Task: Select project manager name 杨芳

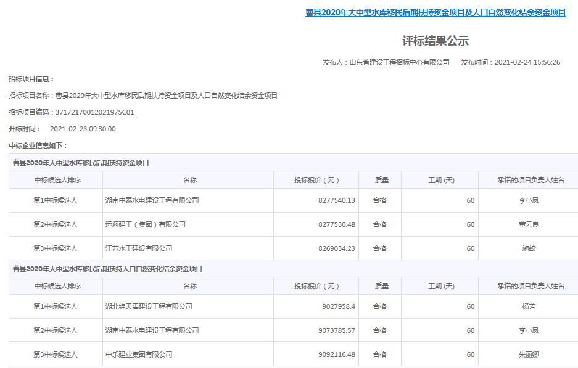Action: click(529, 306)
